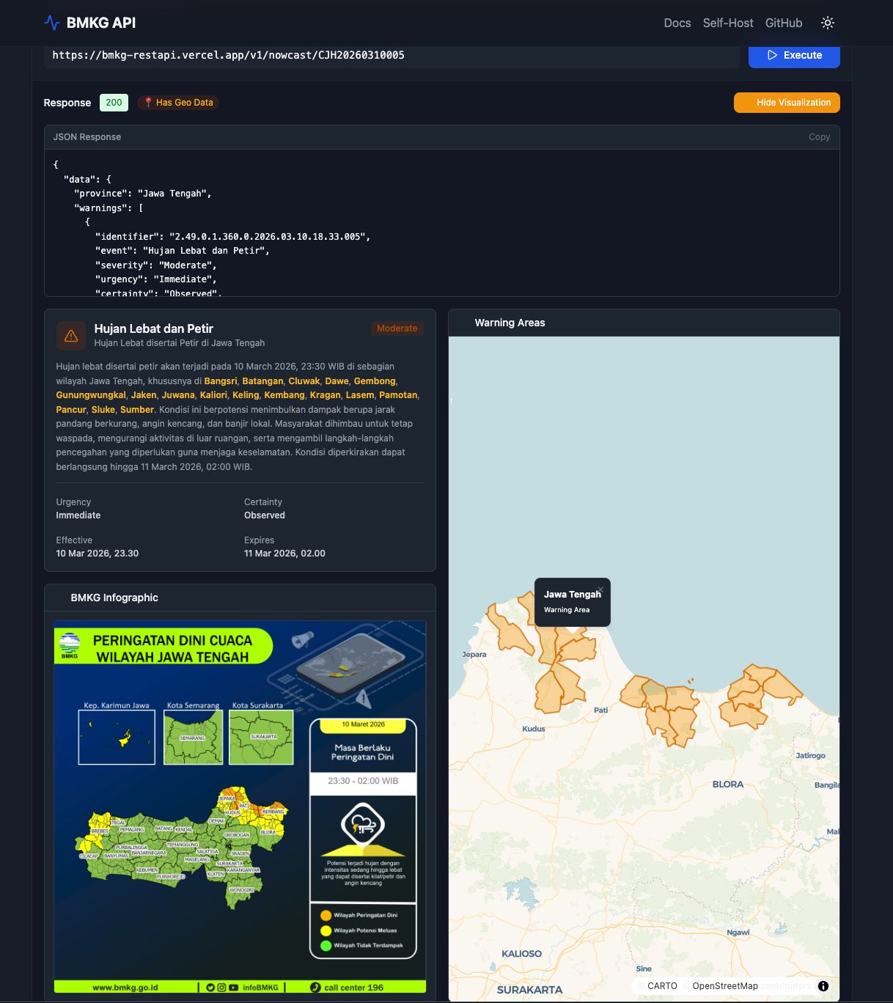Click the Pati label on the map

tap(600, 710)
